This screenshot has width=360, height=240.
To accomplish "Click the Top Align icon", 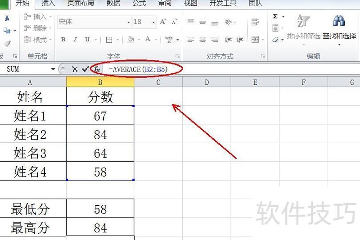I will click(x=190, y=21).
